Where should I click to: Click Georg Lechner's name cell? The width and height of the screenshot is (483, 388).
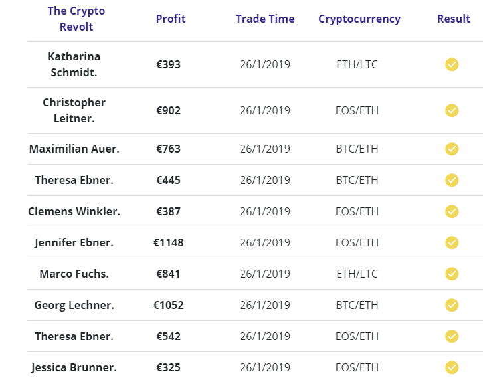[74, 305]
